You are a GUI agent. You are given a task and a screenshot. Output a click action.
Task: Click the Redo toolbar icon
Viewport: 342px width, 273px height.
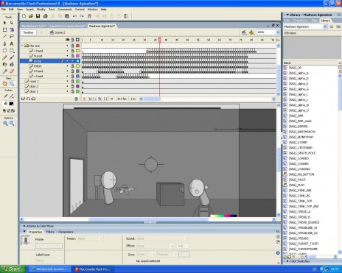click(82, 16)
